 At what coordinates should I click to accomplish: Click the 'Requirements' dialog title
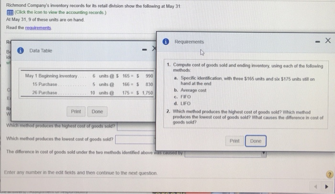click(x=189, y=42)
